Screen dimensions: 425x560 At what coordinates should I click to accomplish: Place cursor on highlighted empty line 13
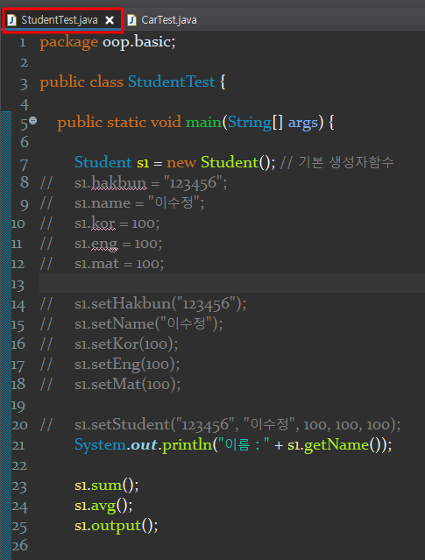point(232,283)
